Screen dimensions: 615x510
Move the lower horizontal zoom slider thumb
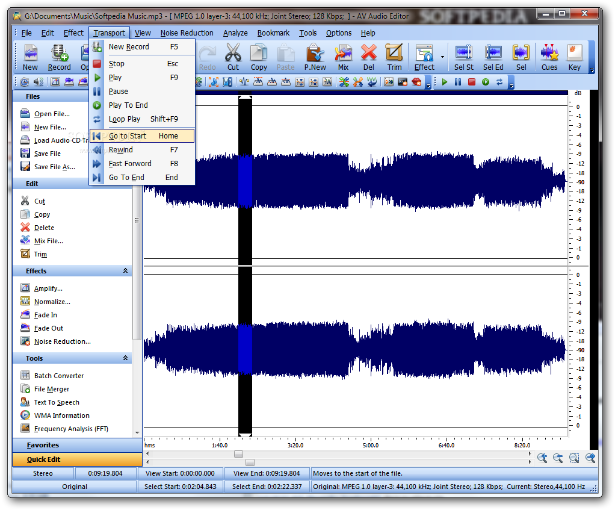(x=250, y=462)
